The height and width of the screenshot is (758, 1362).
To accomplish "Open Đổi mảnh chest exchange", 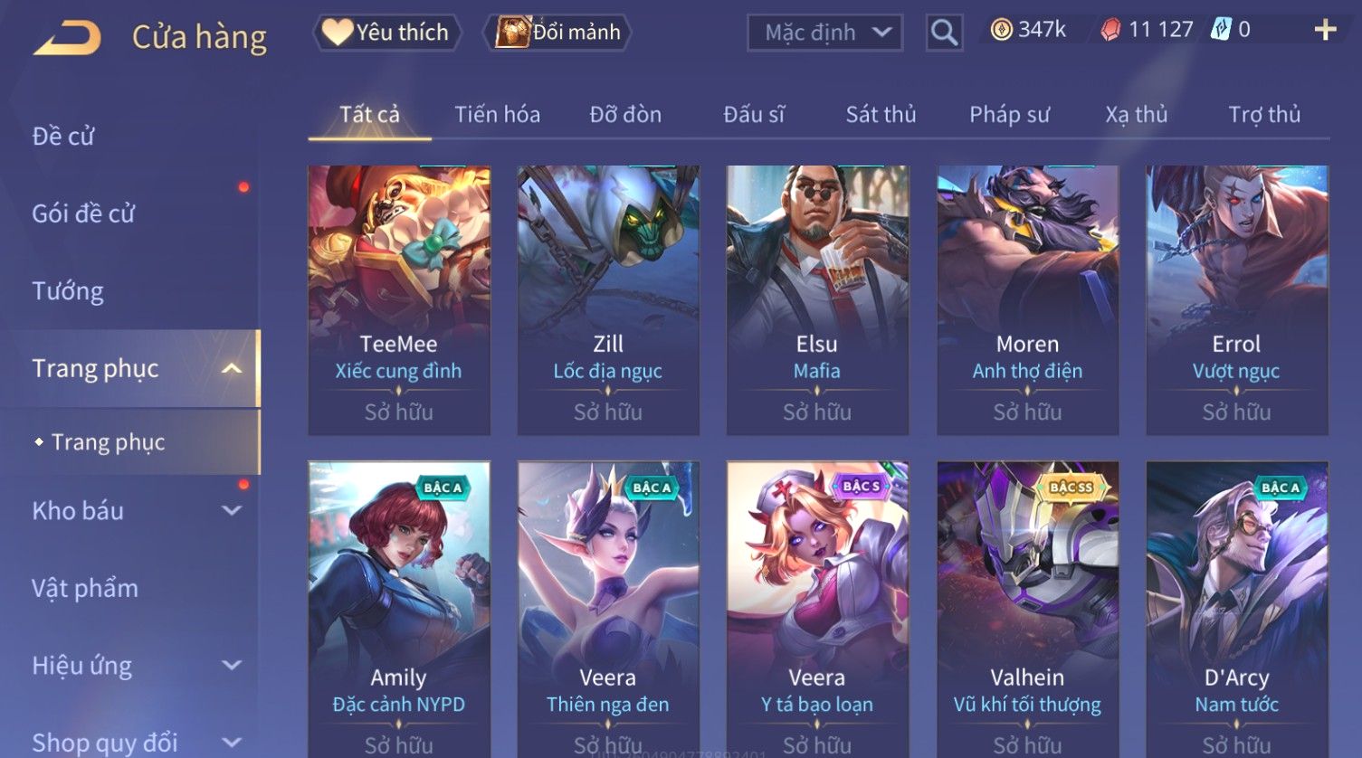I will click(x=557, y=33).
